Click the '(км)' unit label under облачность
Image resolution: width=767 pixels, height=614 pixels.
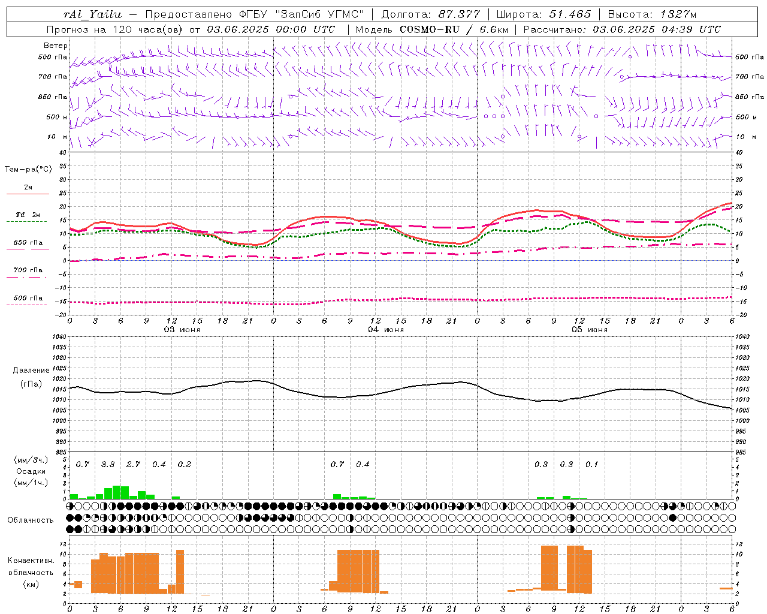pos(31,584)
